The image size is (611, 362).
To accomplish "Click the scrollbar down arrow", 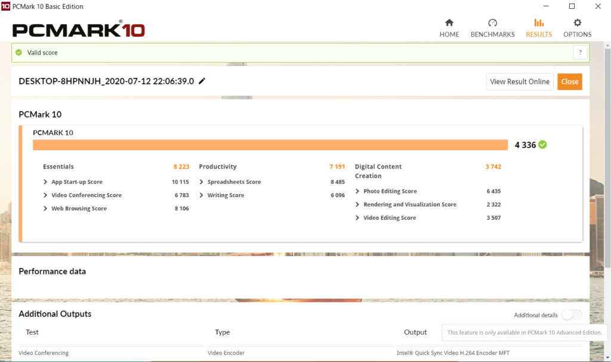I will 607,358.
